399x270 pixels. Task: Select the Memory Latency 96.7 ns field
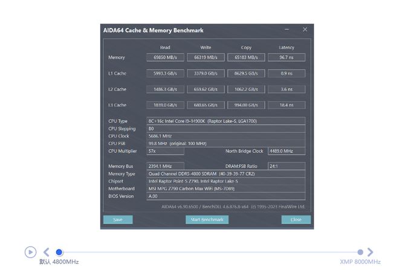[x=287, y=57]
